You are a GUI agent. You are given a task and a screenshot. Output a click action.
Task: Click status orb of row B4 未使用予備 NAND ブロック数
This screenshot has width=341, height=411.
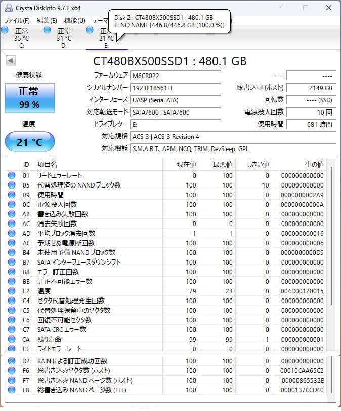[x=12, y=252]
